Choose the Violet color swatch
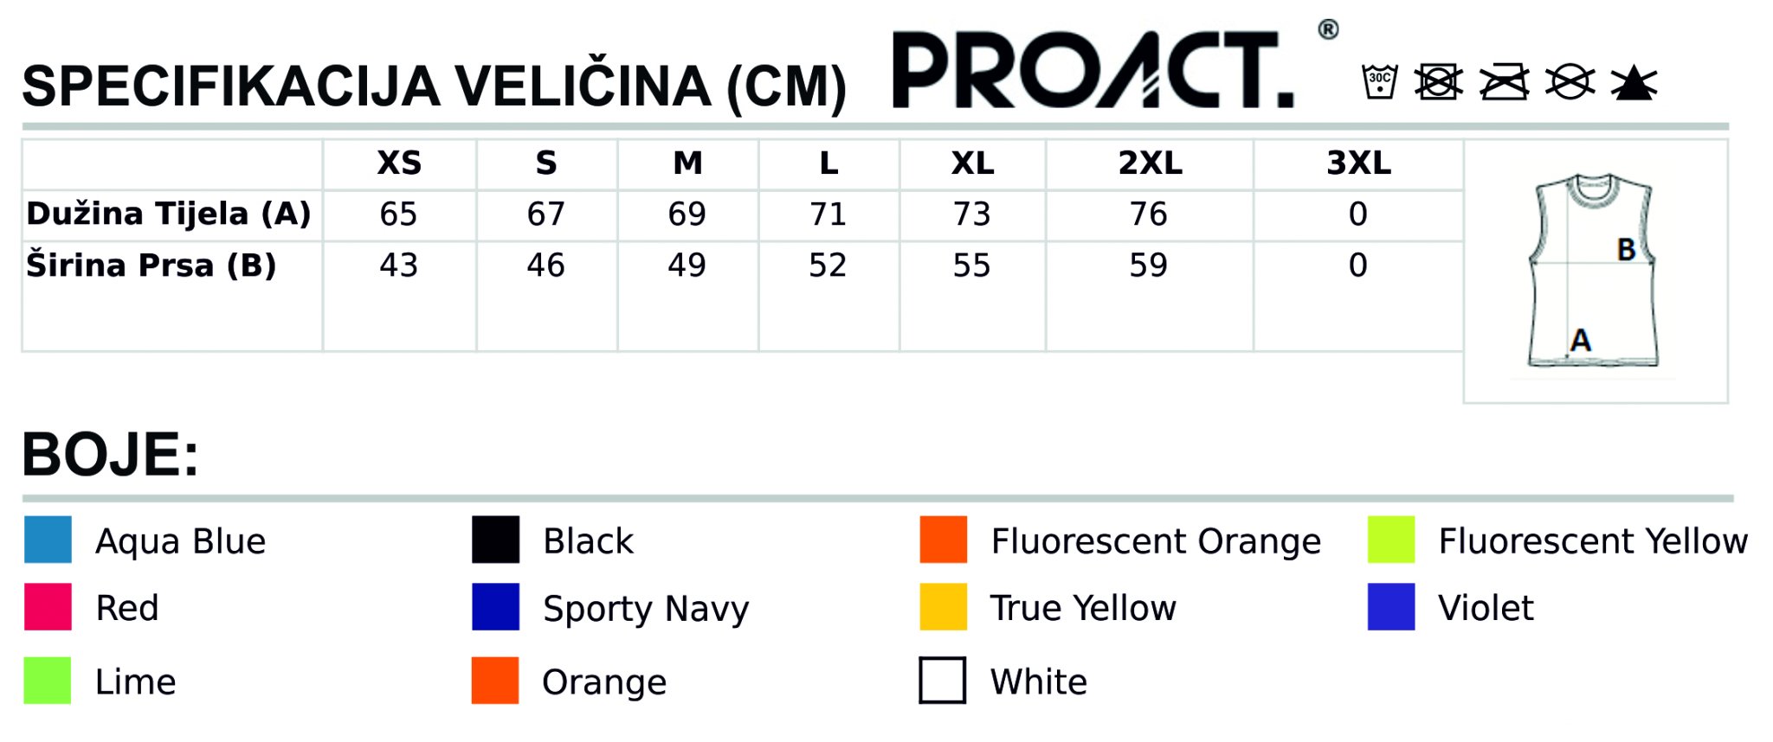Screen dimensions: 1773x742 click(1391, 606)
